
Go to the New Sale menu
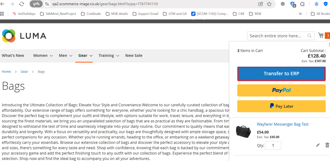(x=133, y=56)
